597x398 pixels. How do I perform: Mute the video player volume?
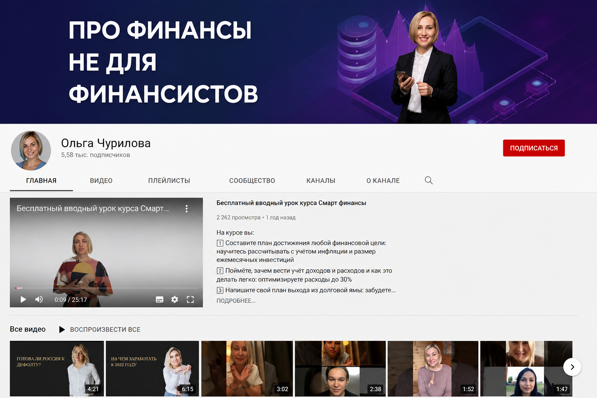(39, 299)
